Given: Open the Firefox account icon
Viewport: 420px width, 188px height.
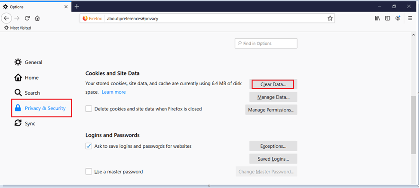Looking at the screenshot, I should point(399,18).
